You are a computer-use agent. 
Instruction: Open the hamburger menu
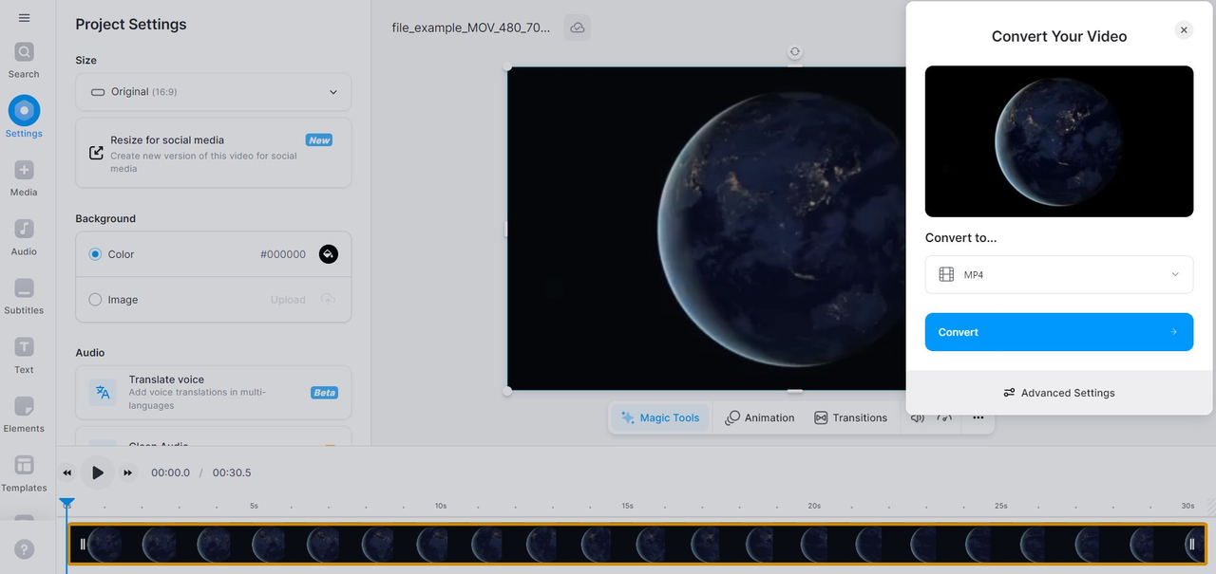click(x=24, y=18)
